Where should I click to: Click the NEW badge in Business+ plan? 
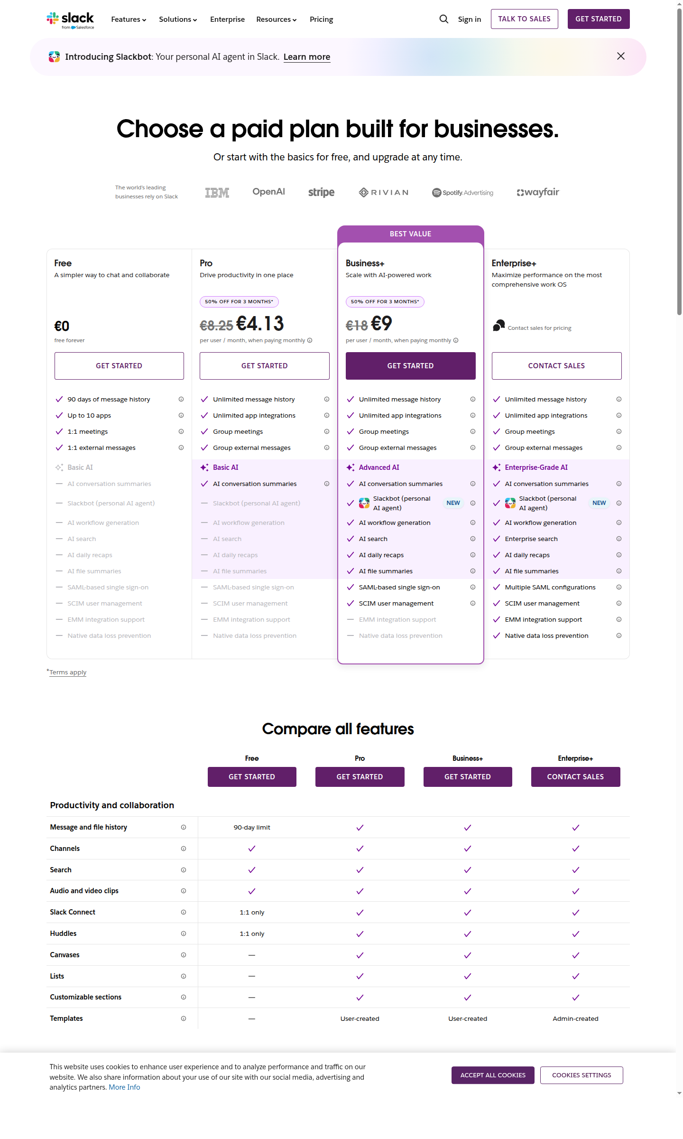pos(453,503)
